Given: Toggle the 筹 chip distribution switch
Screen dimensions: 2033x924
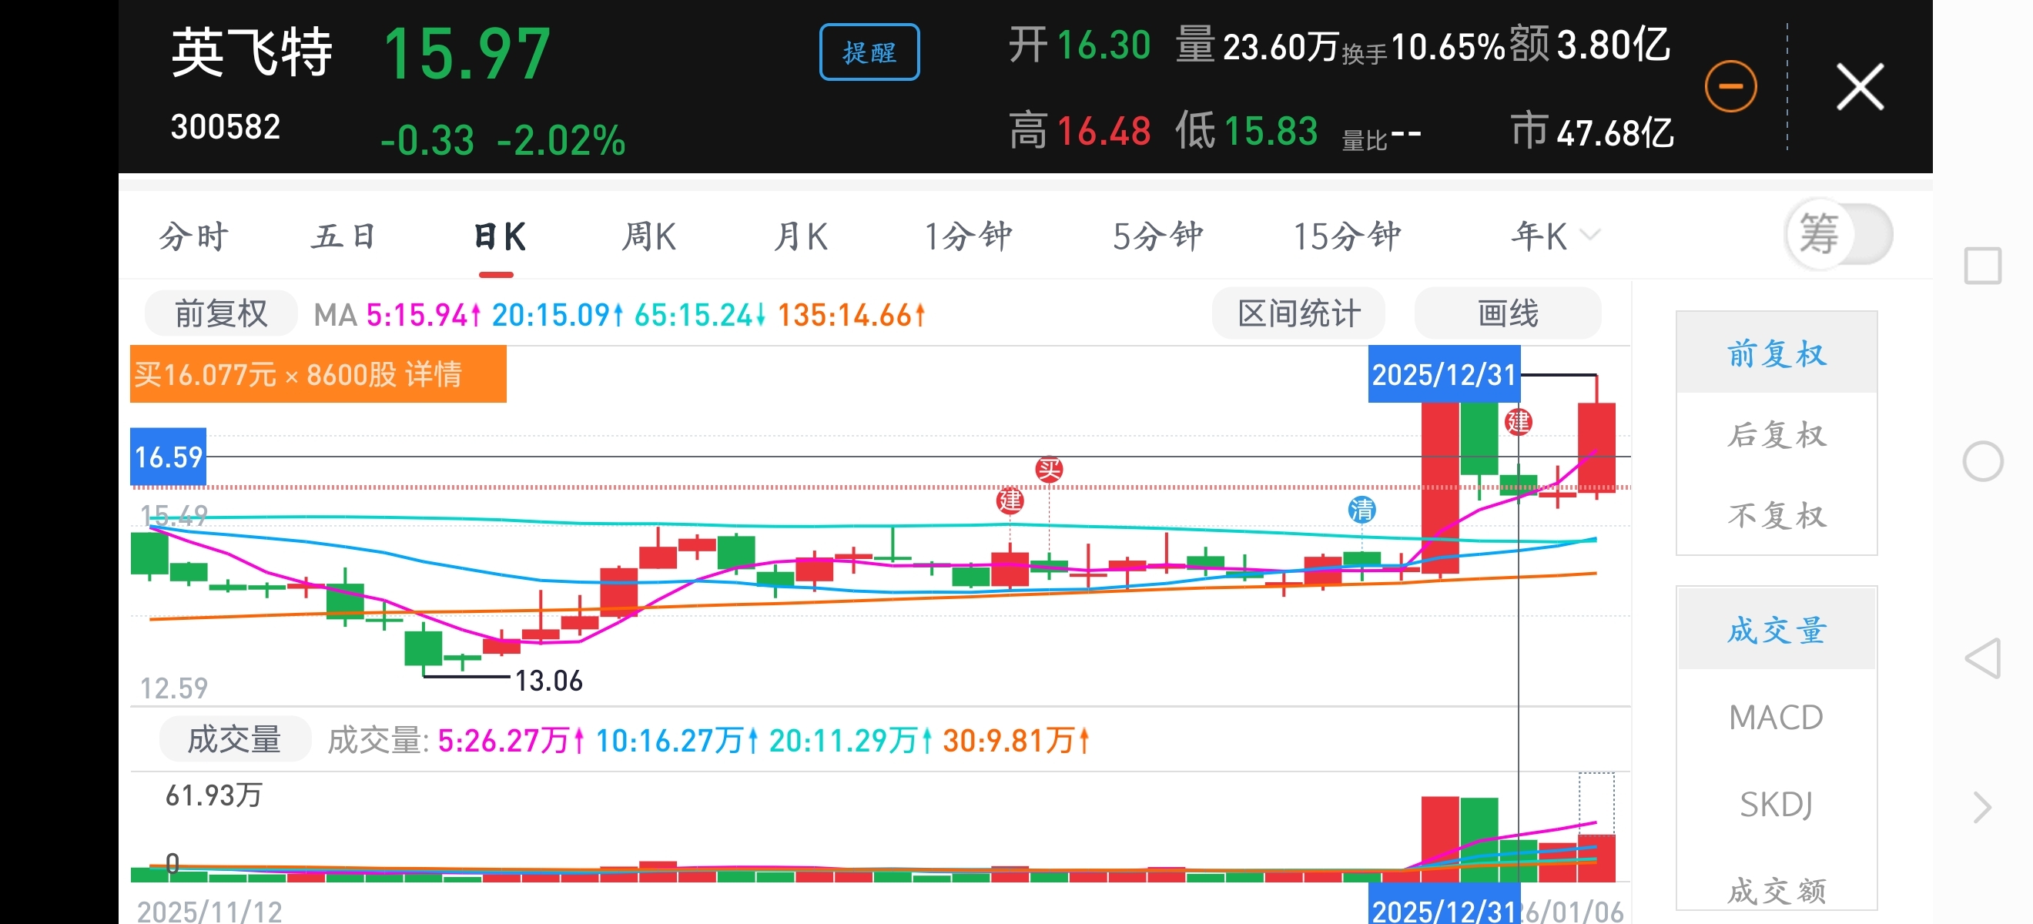Looking at the screenshot, I should tap(1838, 234).
